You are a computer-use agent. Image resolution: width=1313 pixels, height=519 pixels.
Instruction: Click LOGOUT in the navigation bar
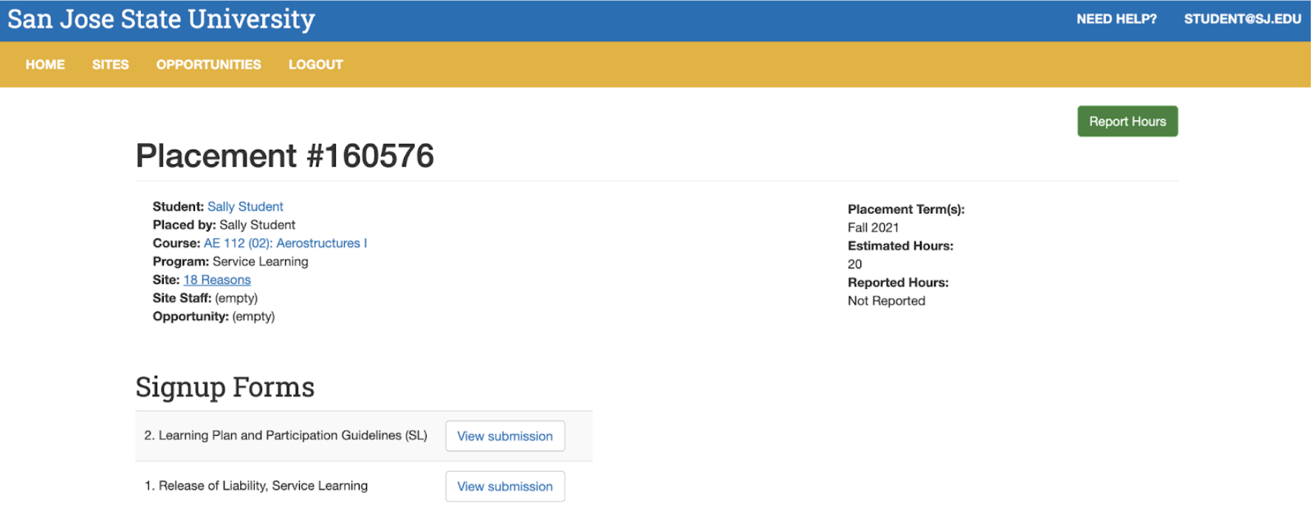tap(315, 65)
